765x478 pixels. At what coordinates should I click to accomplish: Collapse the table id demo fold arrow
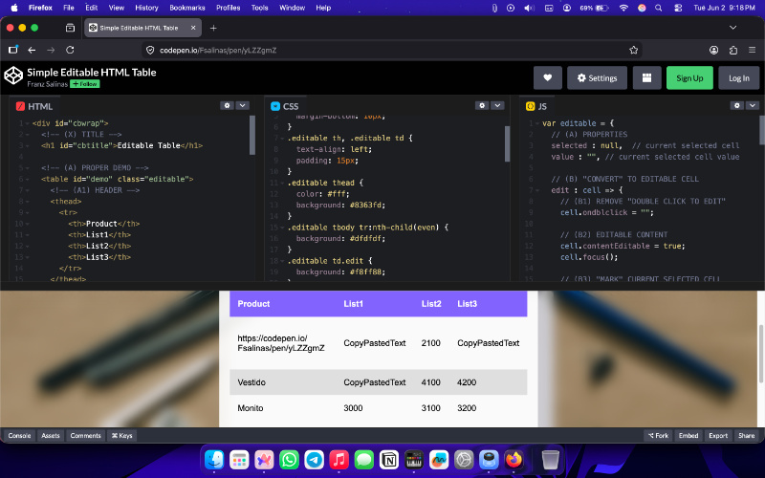pos(27,179)
